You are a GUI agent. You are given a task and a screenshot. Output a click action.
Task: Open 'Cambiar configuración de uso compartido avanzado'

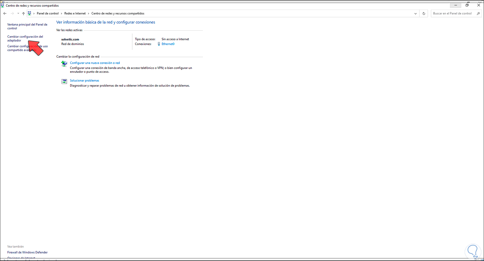click(27, 48)
